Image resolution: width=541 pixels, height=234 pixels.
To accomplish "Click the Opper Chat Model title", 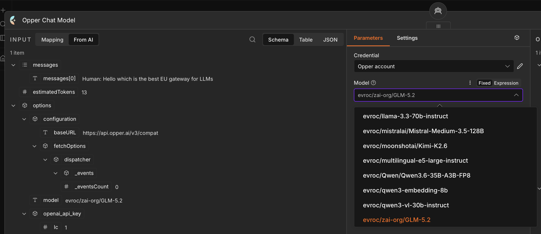I will pos(49,20).
